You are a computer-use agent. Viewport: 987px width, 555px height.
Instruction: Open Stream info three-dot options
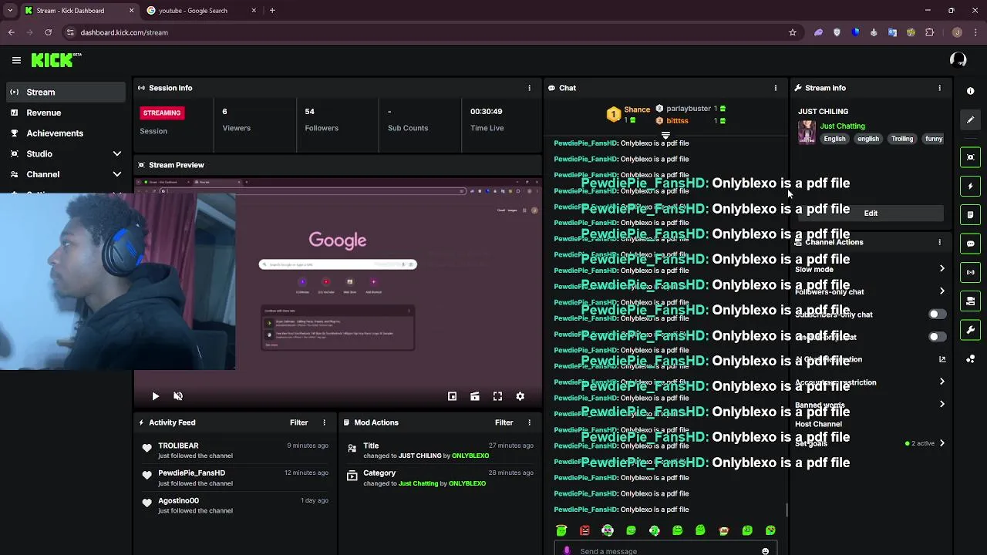(x=939, y=88)
